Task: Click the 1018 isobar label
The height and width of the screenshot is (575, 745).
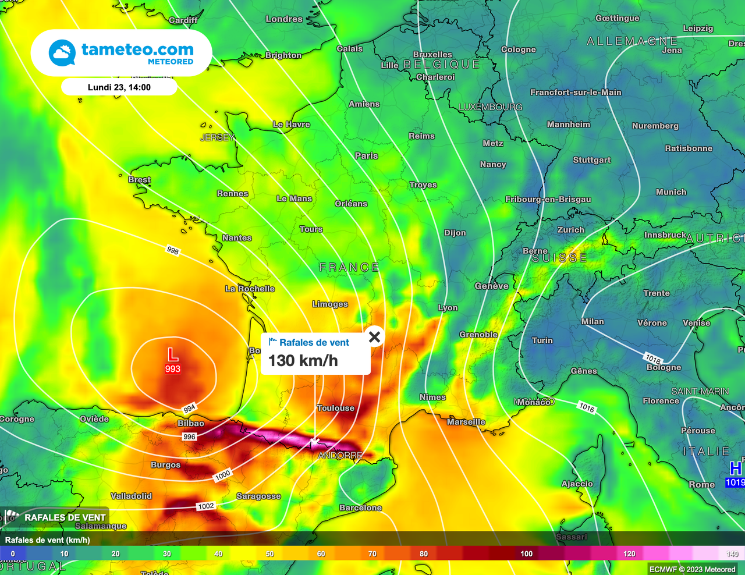Action: pos(653,359)
